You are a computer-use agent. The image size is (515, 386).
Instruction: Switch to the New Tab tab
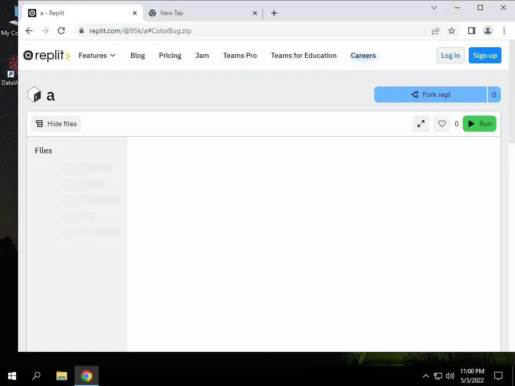pyautogui.click(x=202, y=13)
